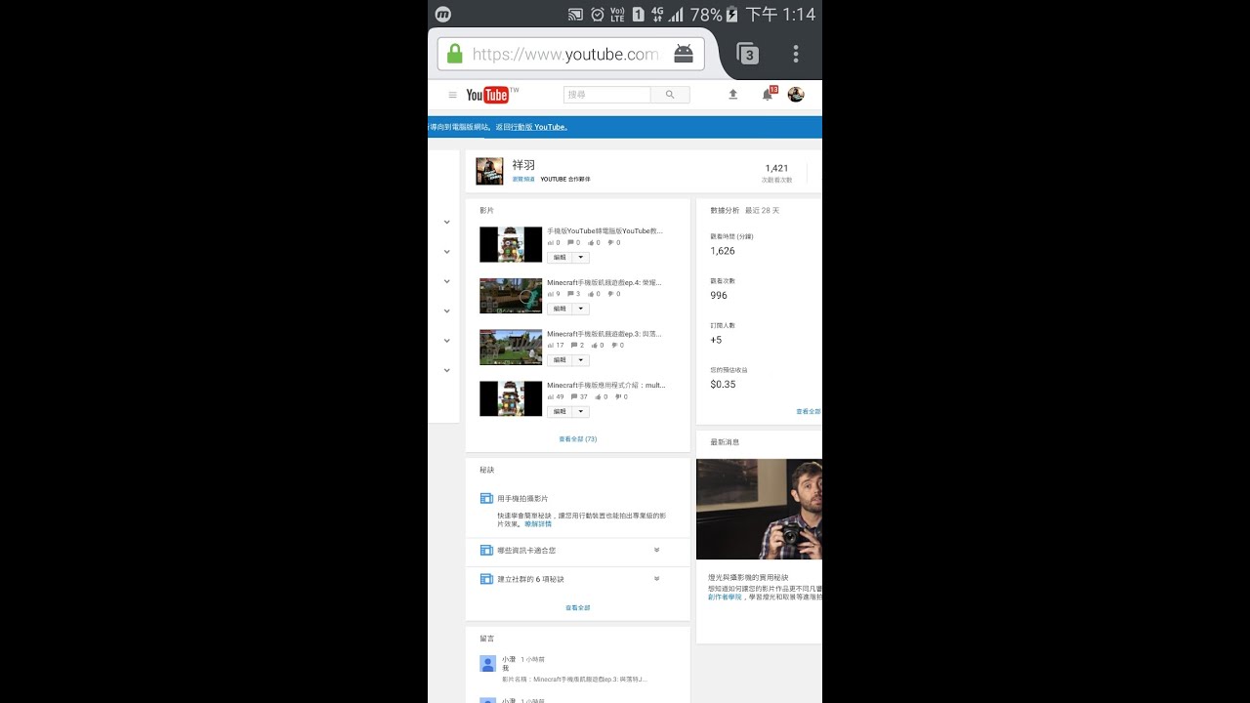This screenshot has height=703, width=1250.
Task: Open video title Minecraft手機版飢餓遊戲ep.4
Action: 604,283
